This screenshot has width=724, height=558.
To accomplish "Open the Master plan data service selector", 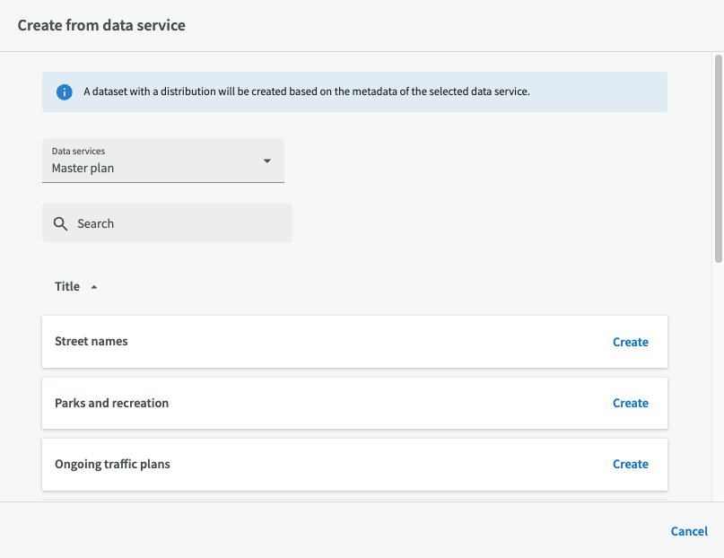I will click(x=162, y=161).
